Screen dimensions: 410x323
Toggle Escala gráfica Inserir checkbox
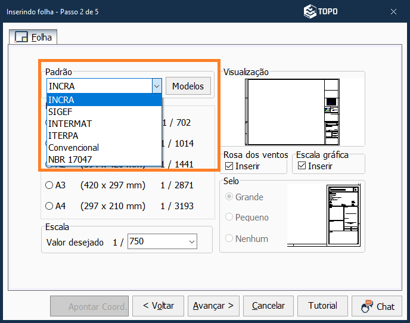[302, 166]
